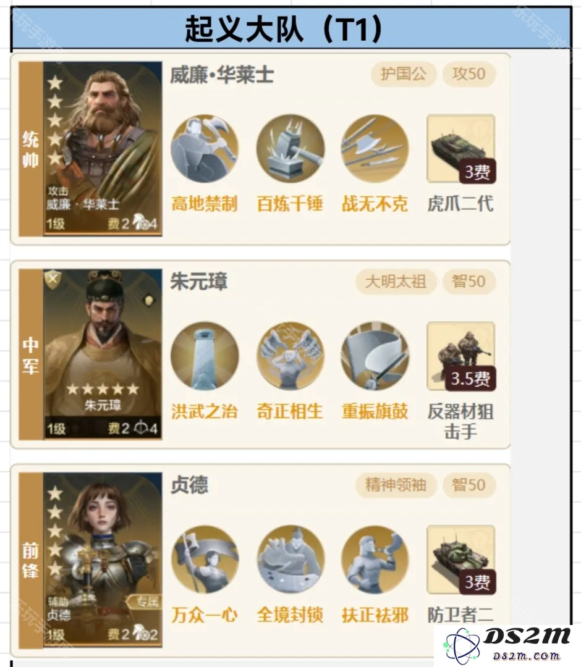The height and width of the screenshot is (667, 581).
Task: Click the 精神领袖 title tag
Action: click(396, 485)
